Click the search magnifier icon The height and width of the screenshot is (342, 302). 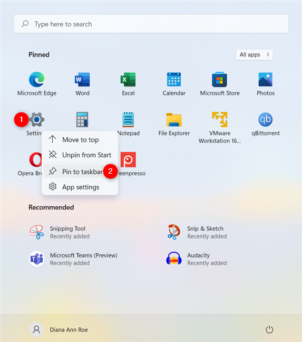click(x=25, y=24)
